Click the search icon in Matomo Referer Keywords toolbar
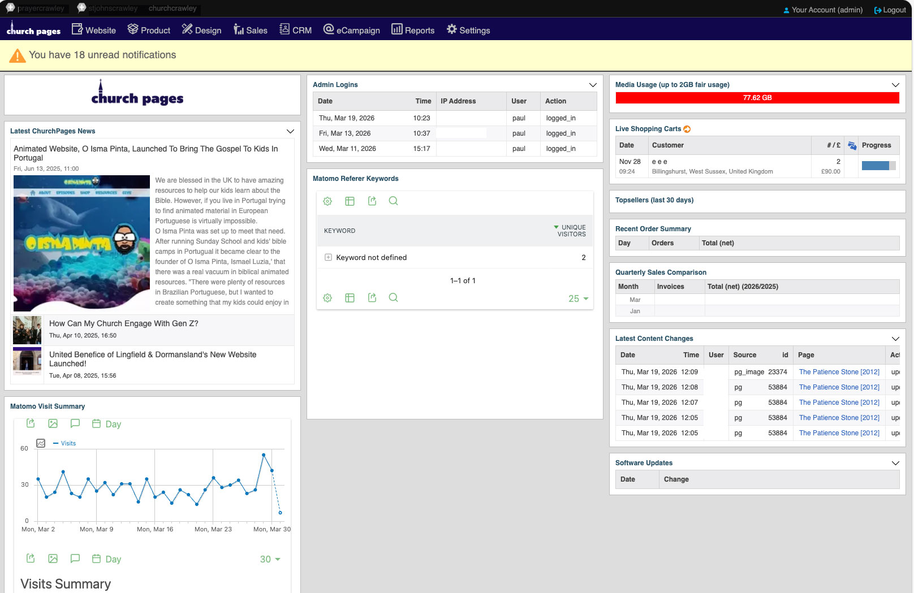Image resolution: width=914 pixels, height=593 pixels. [x=393, y=201]
